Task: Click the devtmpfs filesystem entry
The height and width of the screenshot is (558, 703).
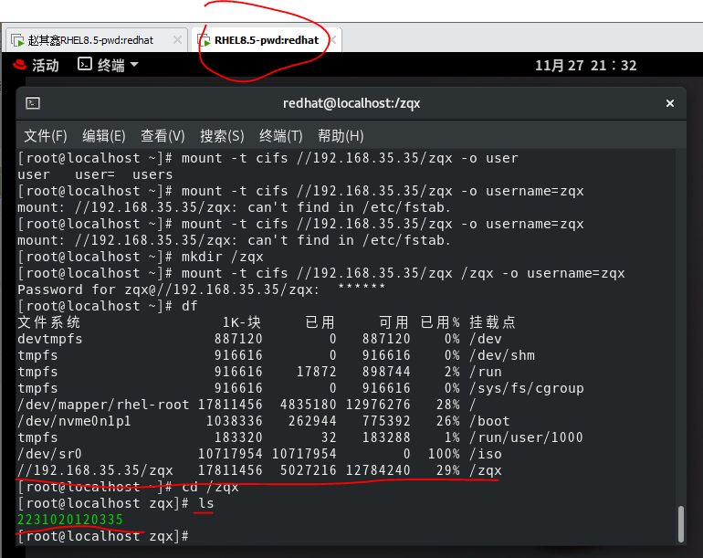Action: click(x=50, y=339)
